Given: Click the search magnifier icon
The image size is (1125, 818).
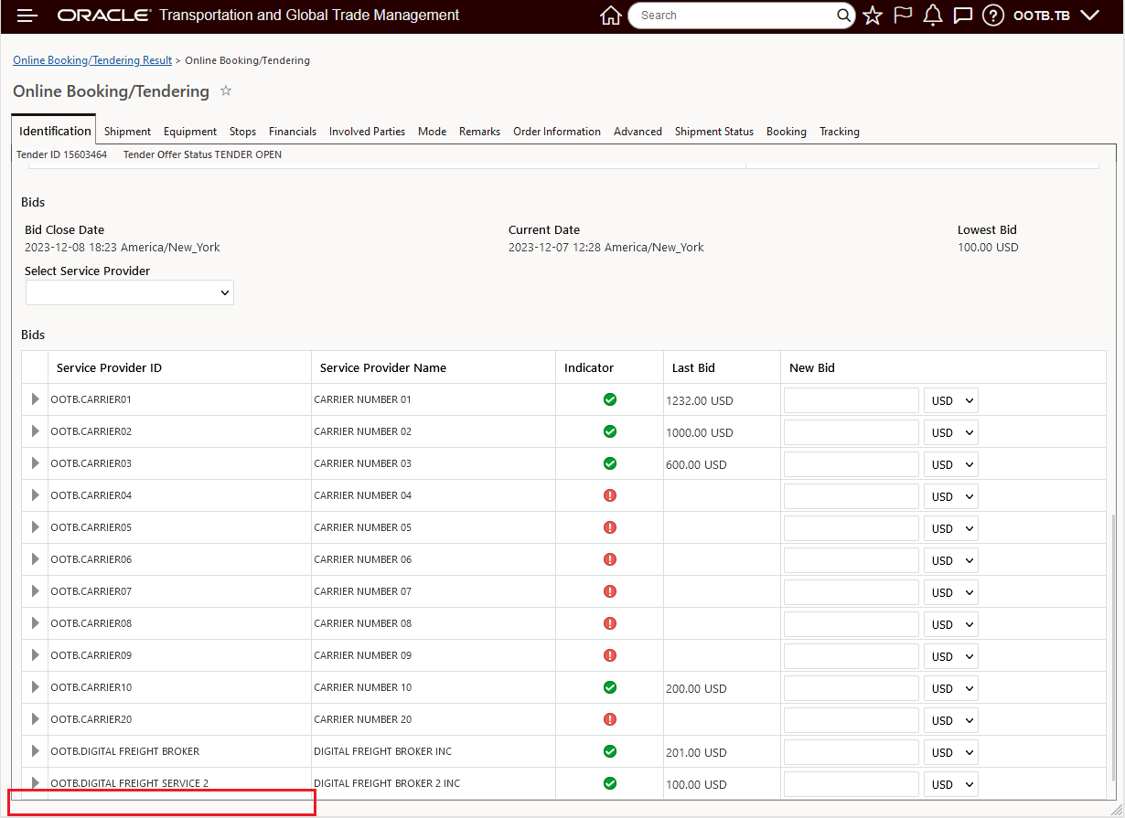Looking at the screenshot, I should click(843, 16).
